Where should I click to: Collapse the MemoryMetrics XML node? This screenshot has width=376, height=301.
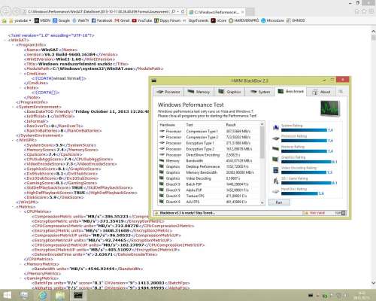[21, 264]
